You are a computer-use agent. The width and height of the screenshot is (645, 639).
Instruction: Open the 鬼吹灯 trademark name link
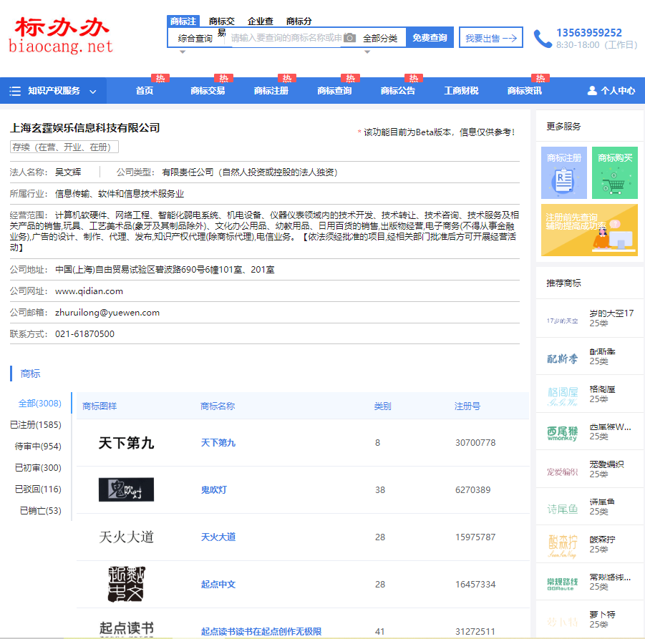[213, 489]
